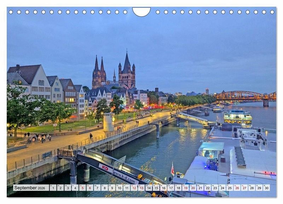The width and height of the screenshot is (283, 204).
Task: Select day 18 in the calendar strip
Action: coord(178,188)
